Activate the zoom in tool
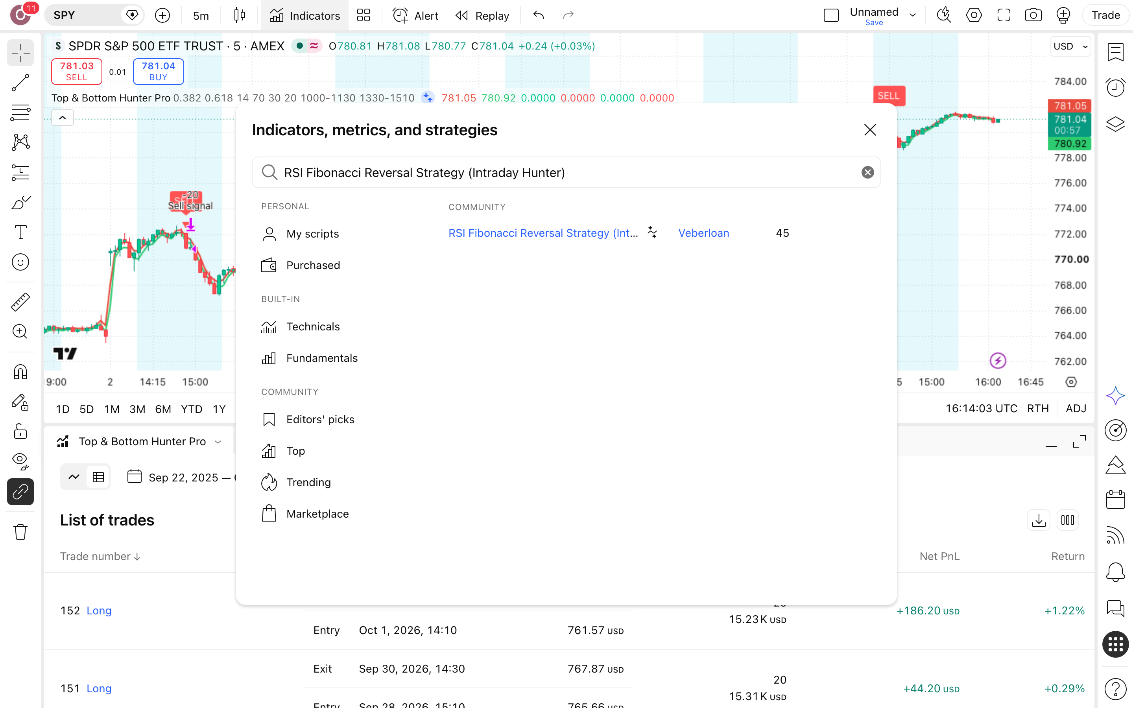The width and height of the screenshot is (1133, 708). pyautogui.click(x=20, y=332)
